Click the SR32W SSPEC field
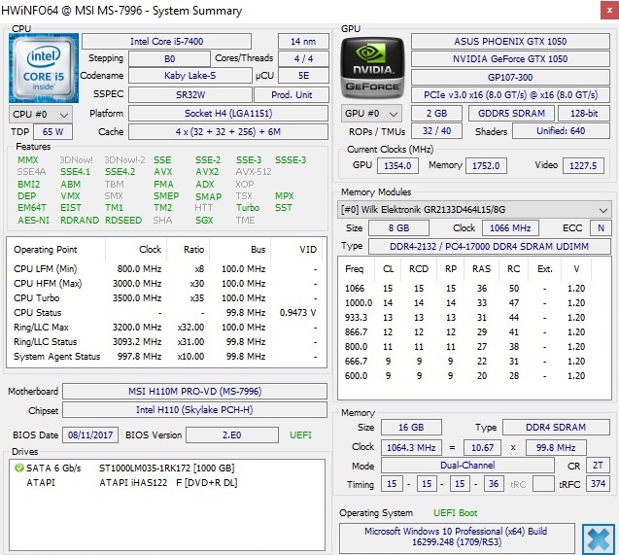 [190, 94]
